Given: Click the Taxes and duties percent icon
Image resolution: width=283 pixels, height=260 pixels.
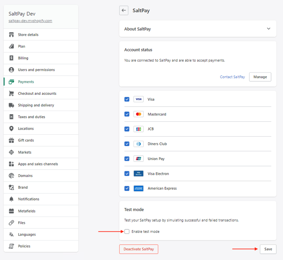Looking at the screenshot, I should [11, 117].
